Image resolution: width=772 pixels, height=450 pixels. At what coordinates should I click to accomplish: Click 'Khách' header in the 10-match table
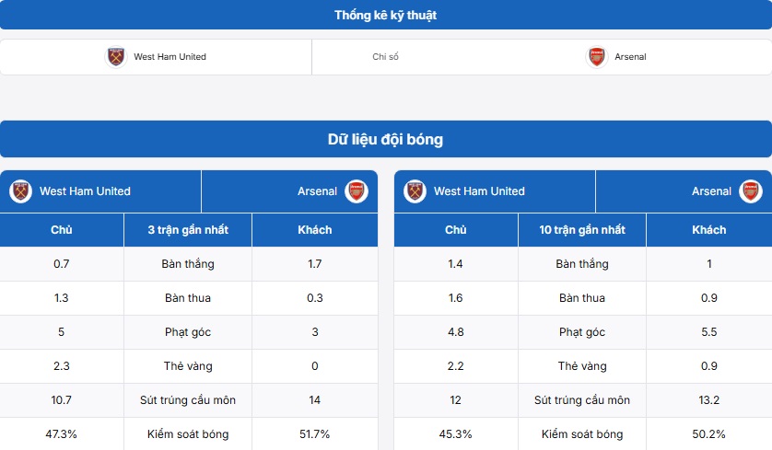click(709, 230)
